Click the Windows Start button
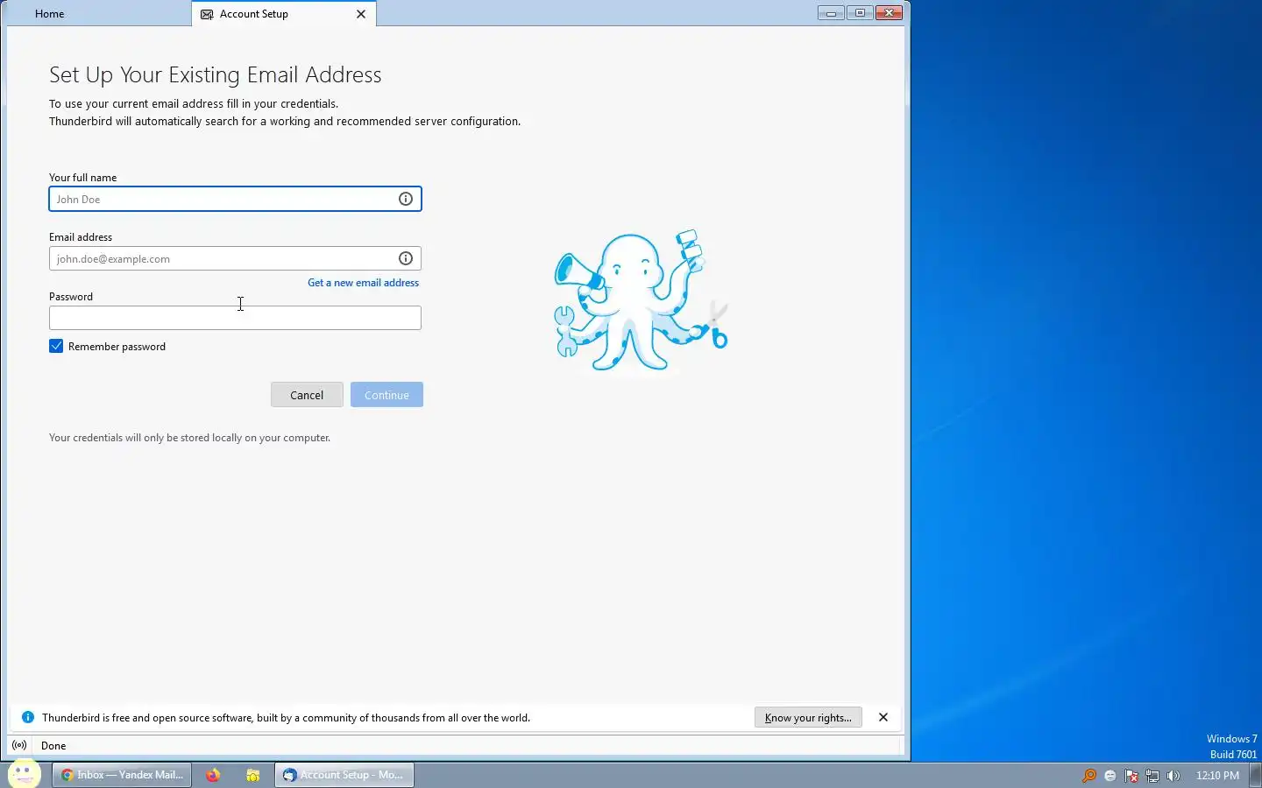This screenshot has width=1262, height=788. point(24,774)
